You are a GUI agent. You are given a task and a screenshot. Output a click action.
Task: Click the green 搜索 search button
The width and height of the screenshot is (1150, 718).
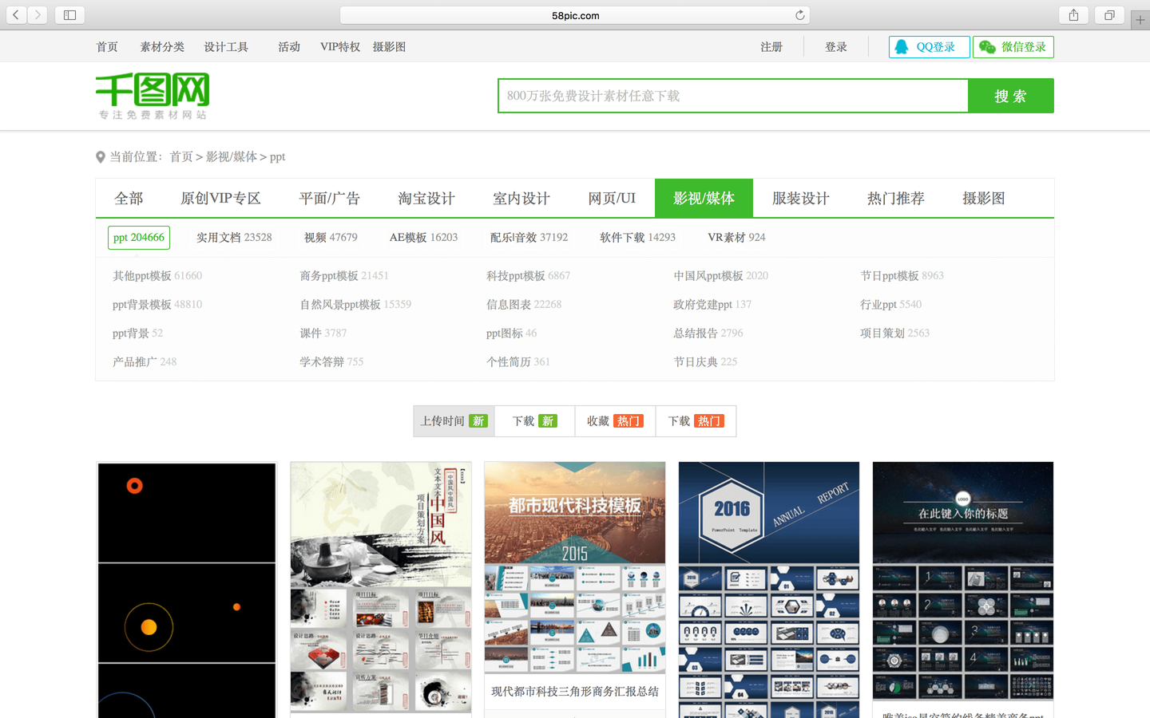click(x=1011, y=95)
